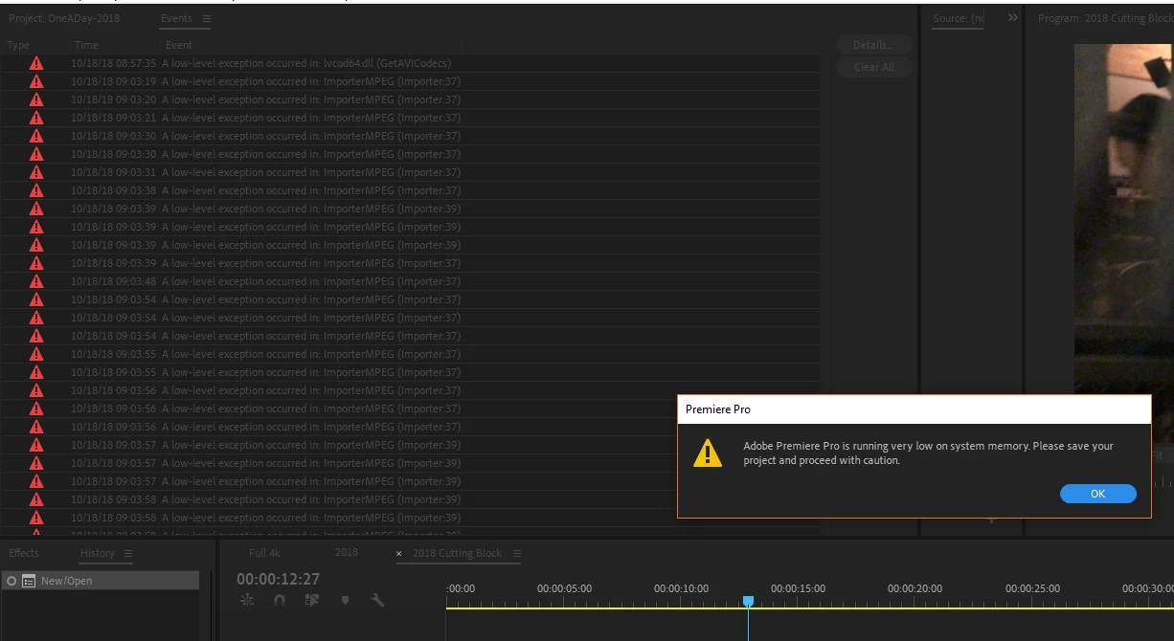
Task: Select the New/Open history state
Action: pyautogui.click(x=100, y=581)
